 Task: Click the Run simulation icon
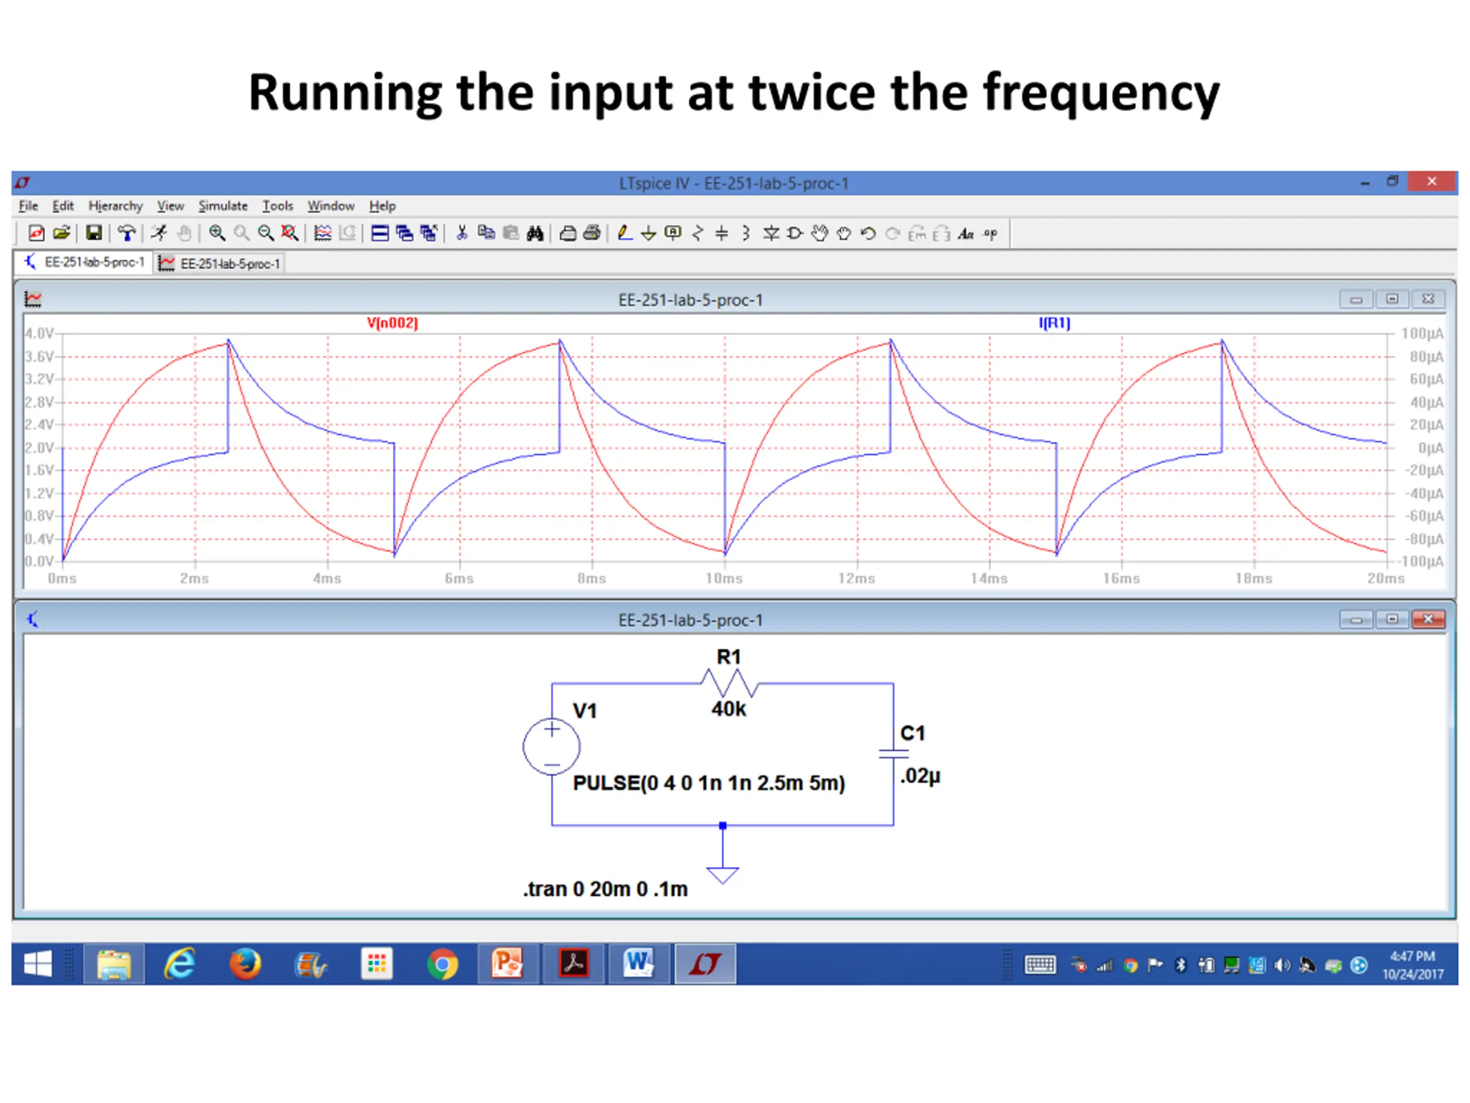(x=158, y=233)
